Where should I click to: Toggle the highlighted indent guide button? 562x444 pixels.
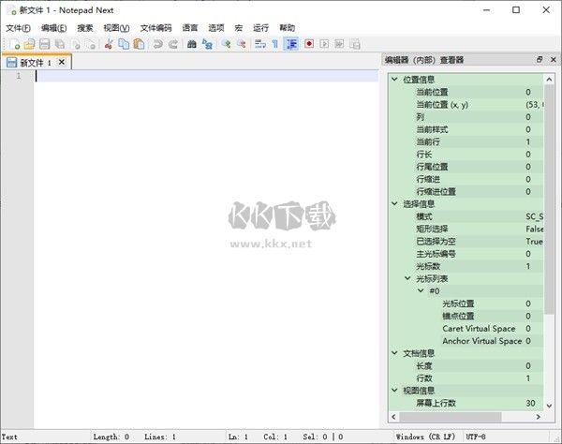291,44
